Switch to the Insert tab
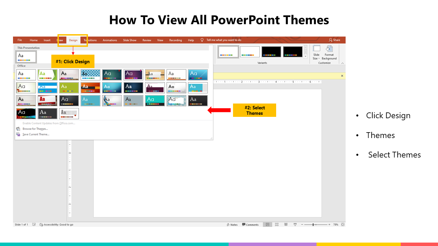This screenshot has width=438, height=246. tap(47, 40)
